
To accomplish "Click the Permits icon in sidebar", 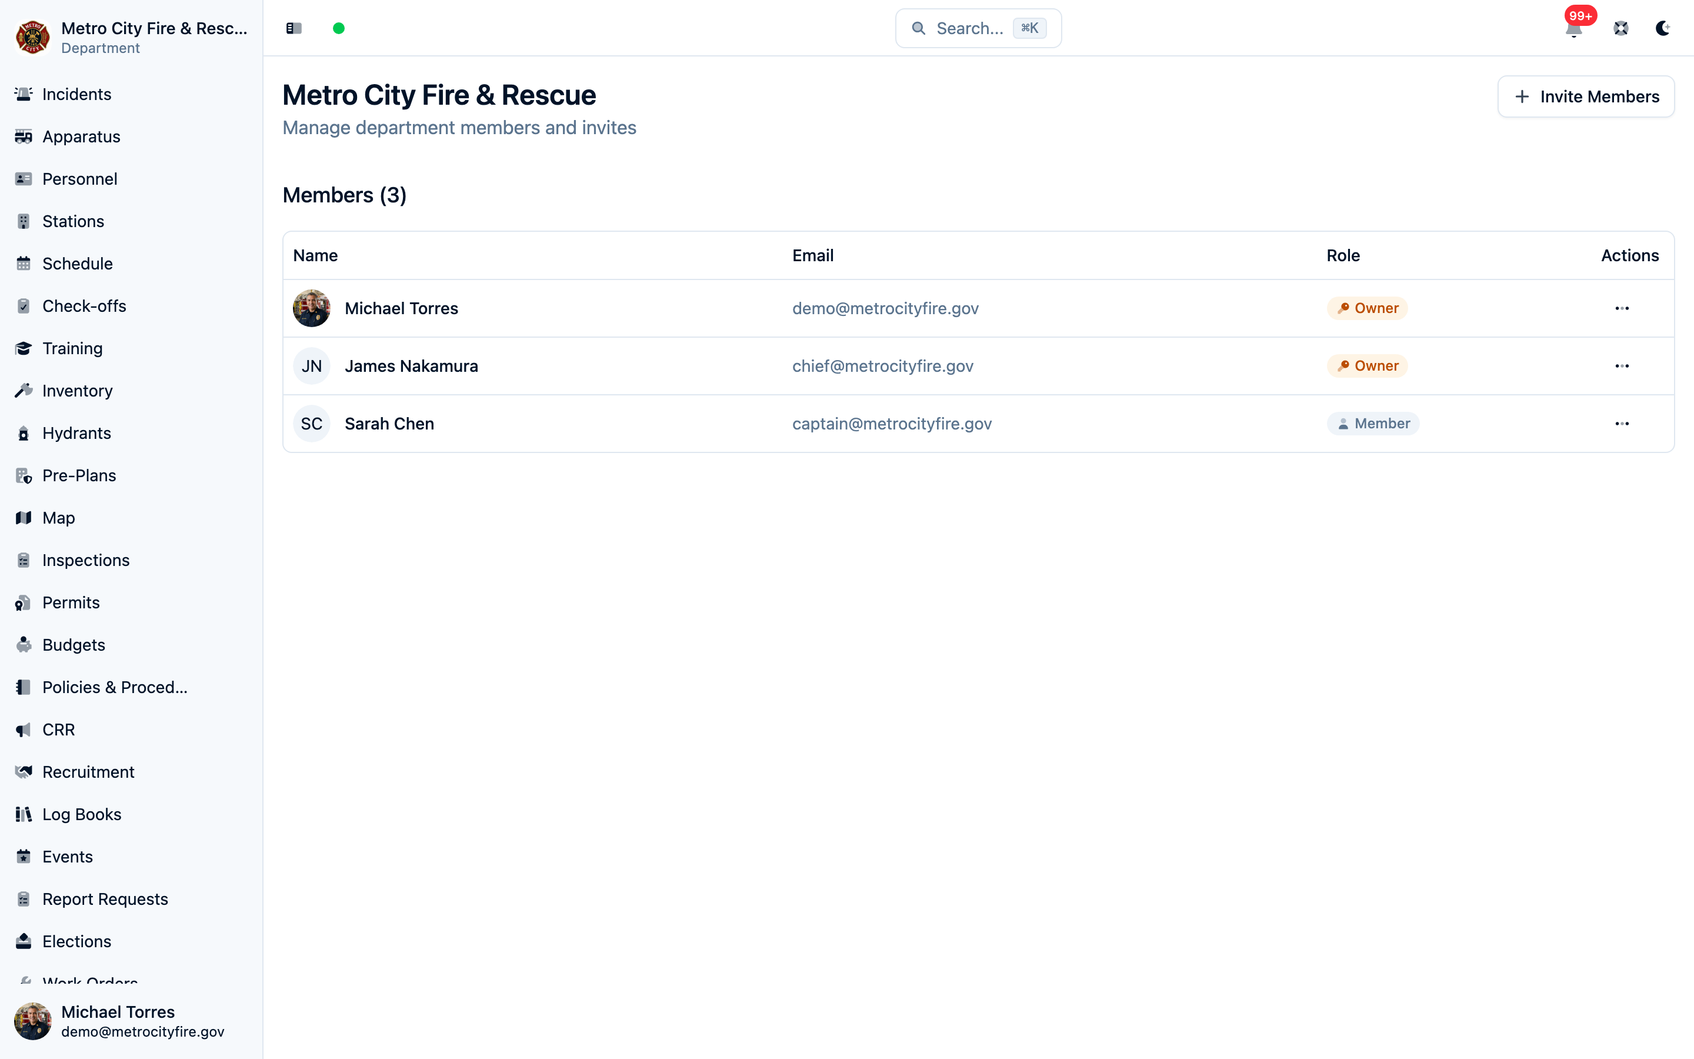I will [24, 602].
